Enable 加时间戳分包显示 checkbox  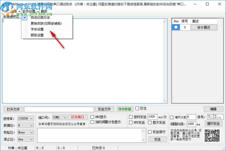point(92,122)
